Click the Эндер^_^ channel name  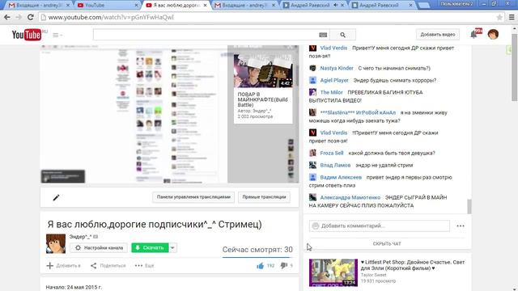(80, 237)
